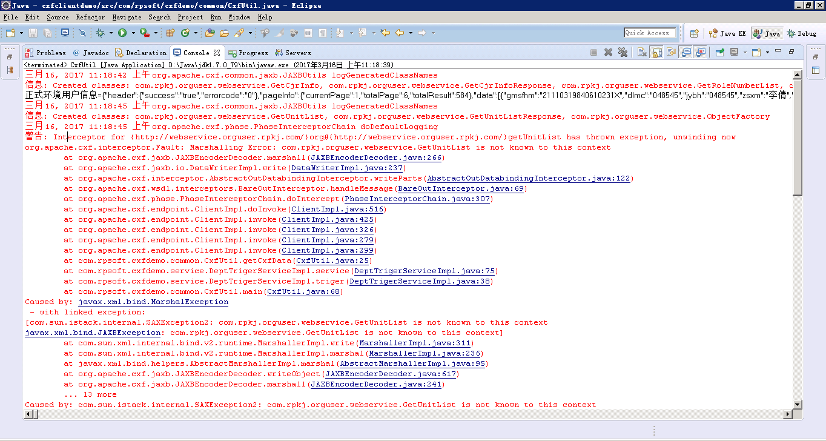Screen dimensions: 826x441
Task: Click the Open Console icon
Action: tap(756, 53)
